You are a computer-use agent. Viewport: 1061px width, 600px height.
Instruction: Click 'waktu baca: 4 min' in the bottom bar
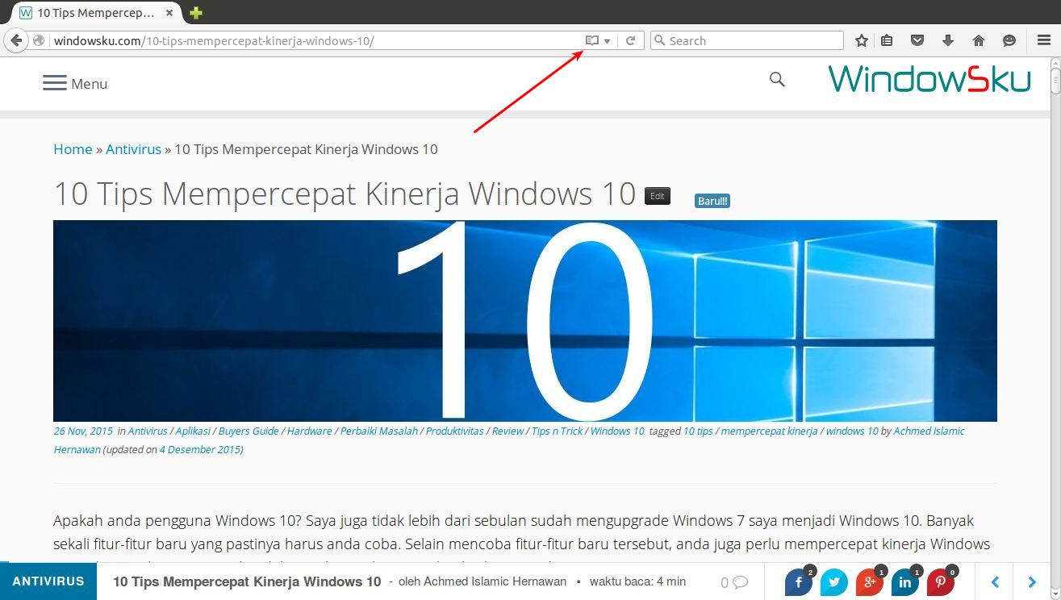click(x=637, y=581)
